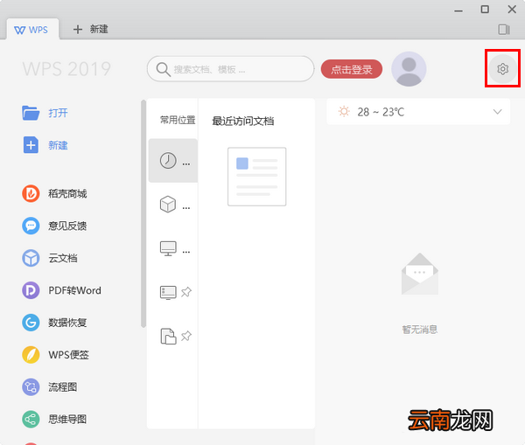Click the 常用位置 heading

point(178,120)
